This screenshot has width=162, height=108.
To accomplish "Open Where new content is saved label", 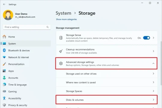I will tap(81, 82).
